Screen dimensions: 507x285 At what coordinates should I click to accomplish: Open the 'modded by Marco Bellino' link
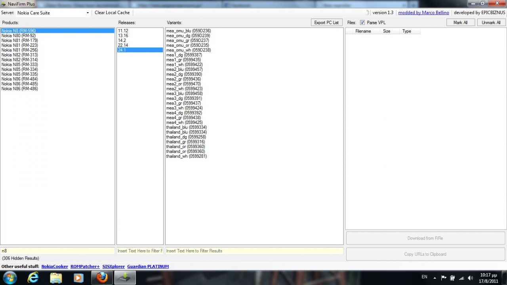click(x=423, y=13)
